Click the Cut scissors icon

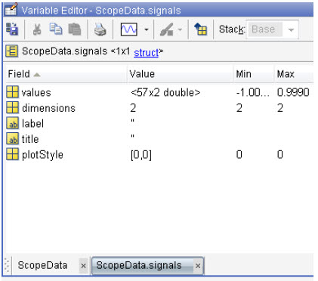37,29
